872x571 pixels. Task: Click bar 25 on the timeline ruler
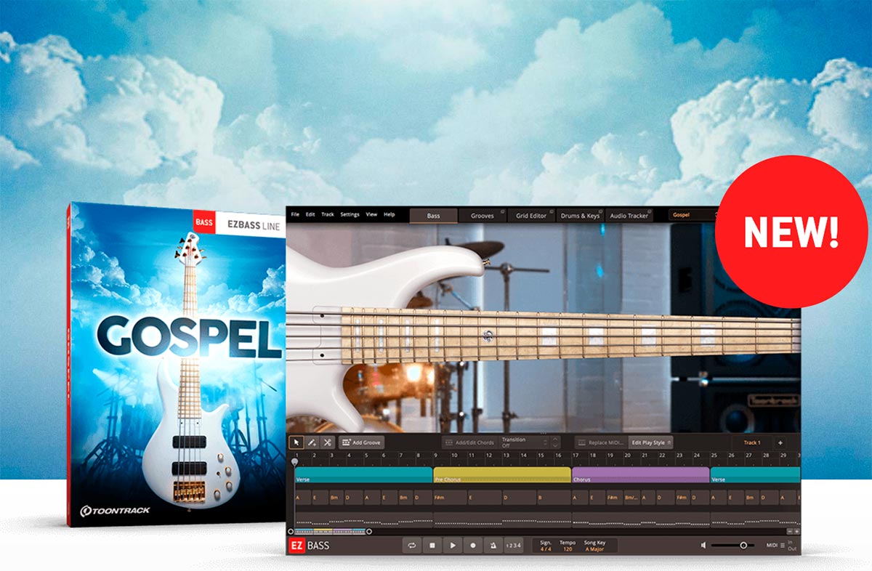714,455
